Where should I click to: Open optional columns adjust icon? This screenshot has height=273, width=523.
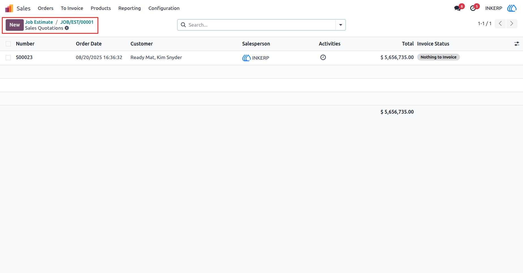517,44
